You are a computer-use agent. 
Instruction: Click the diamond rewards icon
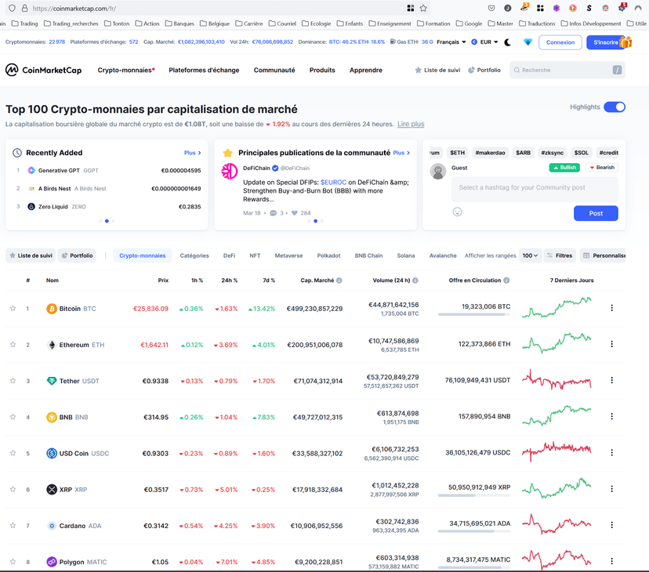click(528, 42)
